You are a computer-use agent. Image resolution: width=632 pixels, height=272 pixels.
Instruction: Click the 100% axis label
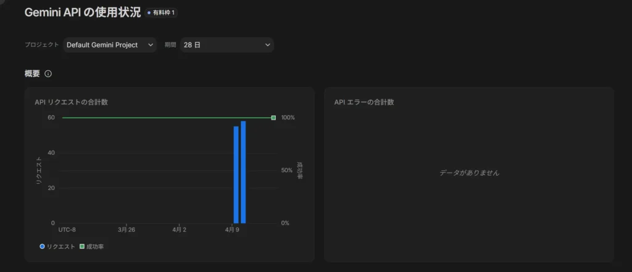tap(288, 118)
